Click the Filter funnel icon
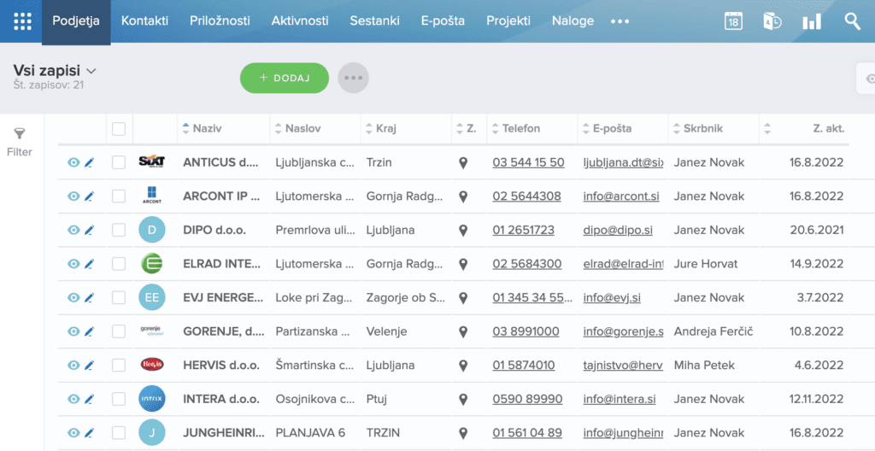 [x=20, y=134]
